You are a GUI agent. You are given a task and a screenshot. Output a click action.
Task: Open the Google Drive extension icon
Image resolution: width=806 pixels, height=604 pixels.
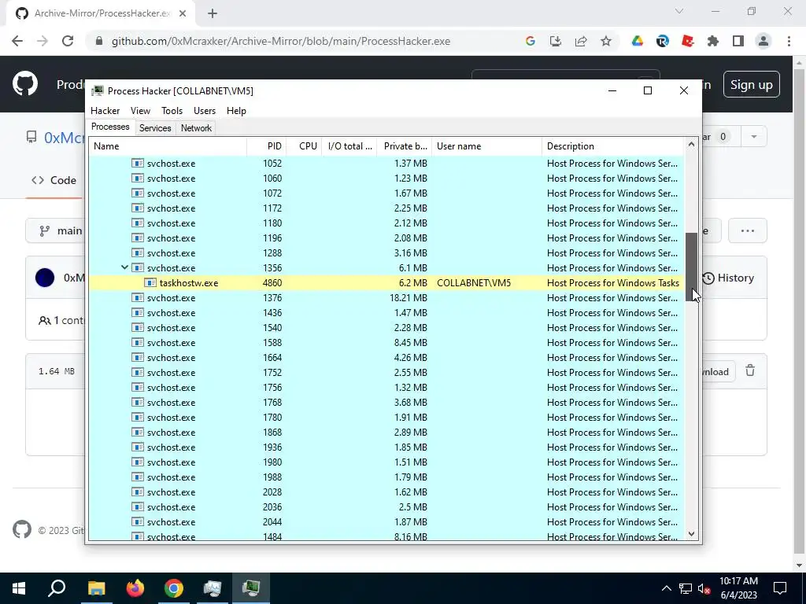click(638, 41)
